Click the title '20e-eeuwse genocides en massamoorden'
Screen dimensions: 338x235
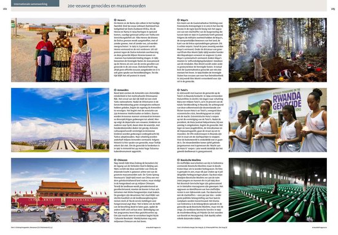(106, 6)
